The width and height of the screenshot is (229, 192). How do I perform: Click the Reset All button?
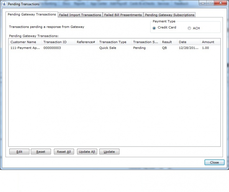tap(64, 152)
